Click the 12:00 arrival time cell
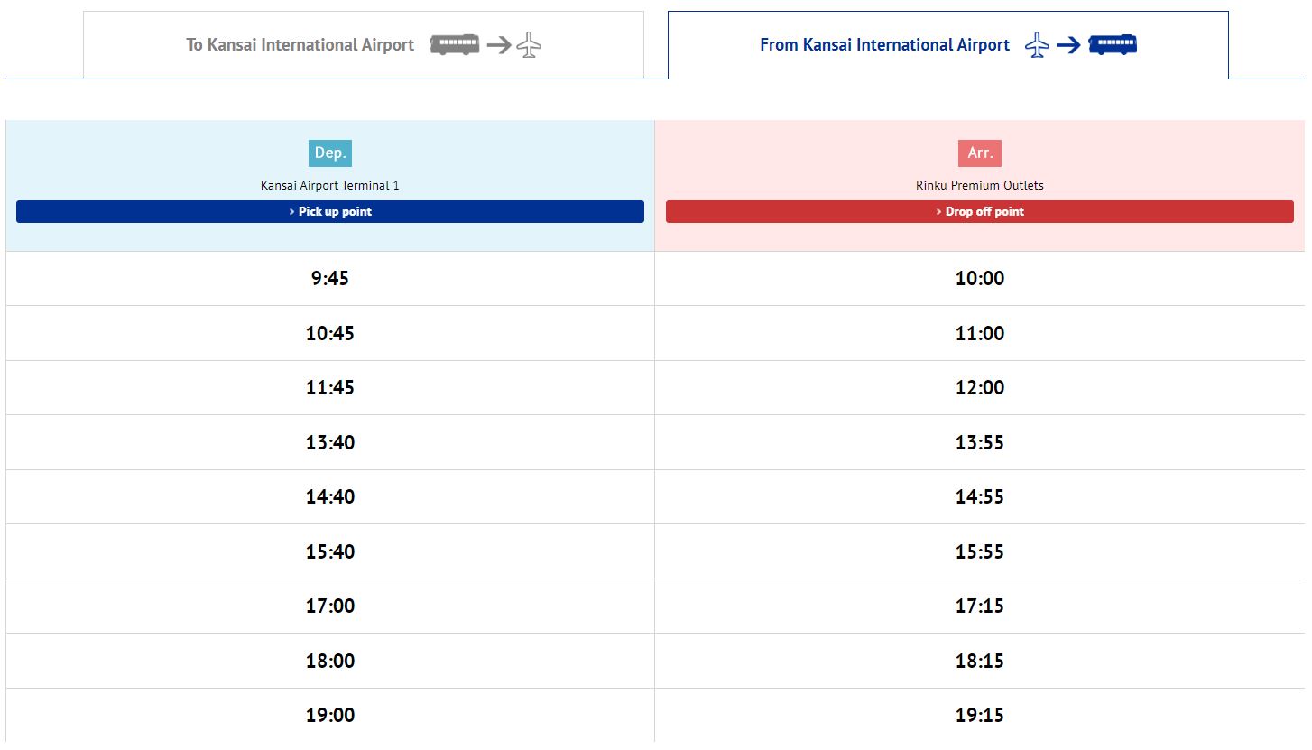This screenshot has width=1312, height=750. pyautogui.click(x=980, y=387)
